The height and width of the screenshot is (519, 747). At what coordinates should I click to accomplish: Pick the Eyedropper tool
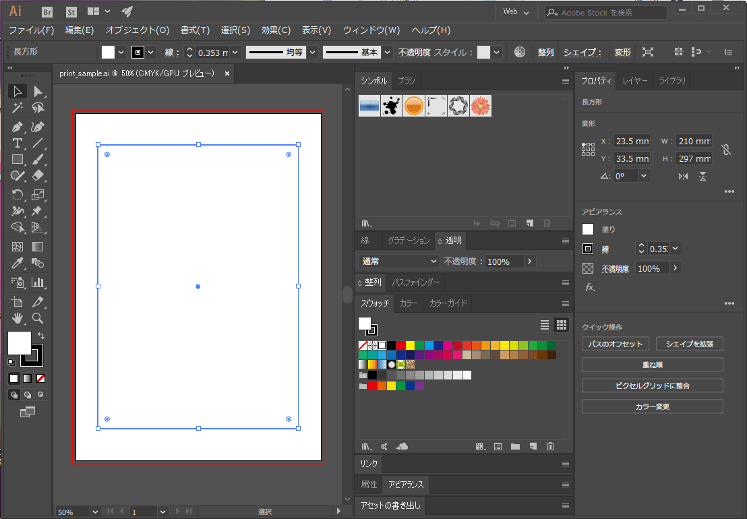[18, 264]
